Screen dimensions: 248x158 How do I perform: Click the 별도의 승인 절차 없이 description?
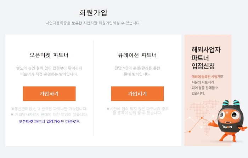[x=49, y=71]
